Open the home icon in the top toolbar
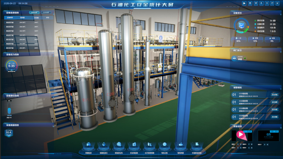The image size is (283, 159). [250, 3]
